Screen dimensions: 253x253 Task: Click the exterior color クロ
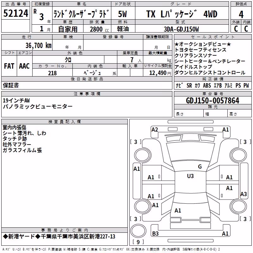tap(68, 60)
